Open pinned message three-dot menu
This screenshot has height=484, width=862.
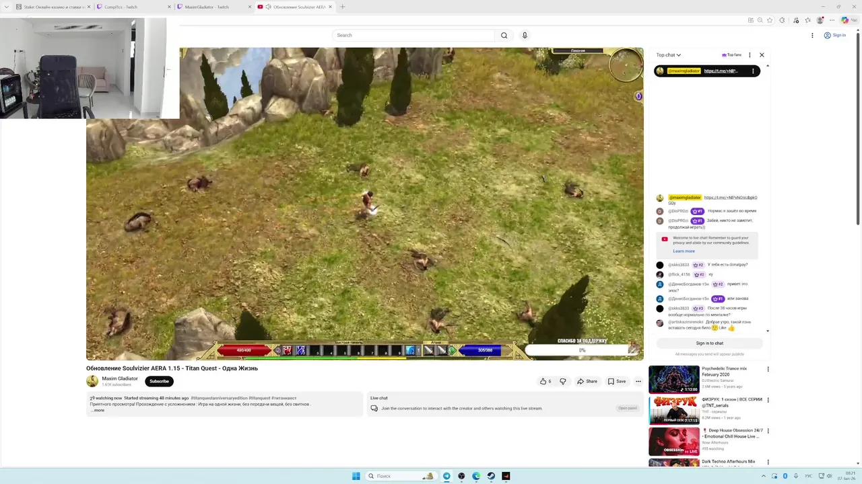753,71
